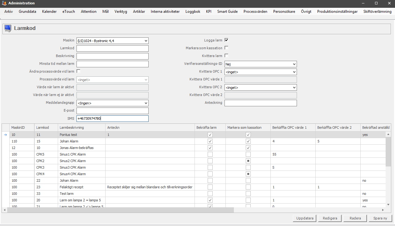395x226 pixels.
Task: Click the CPK4 larmkod cell
Action: coord(46,174)
